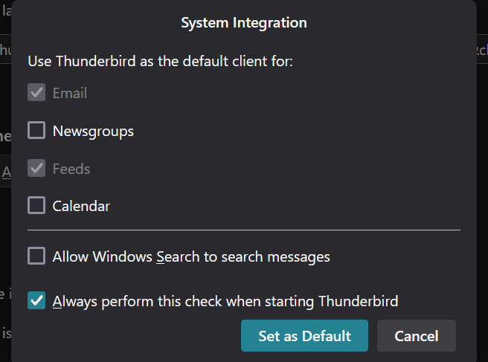Toggle the greyed-out Feeds checkbox

(36, 169)
